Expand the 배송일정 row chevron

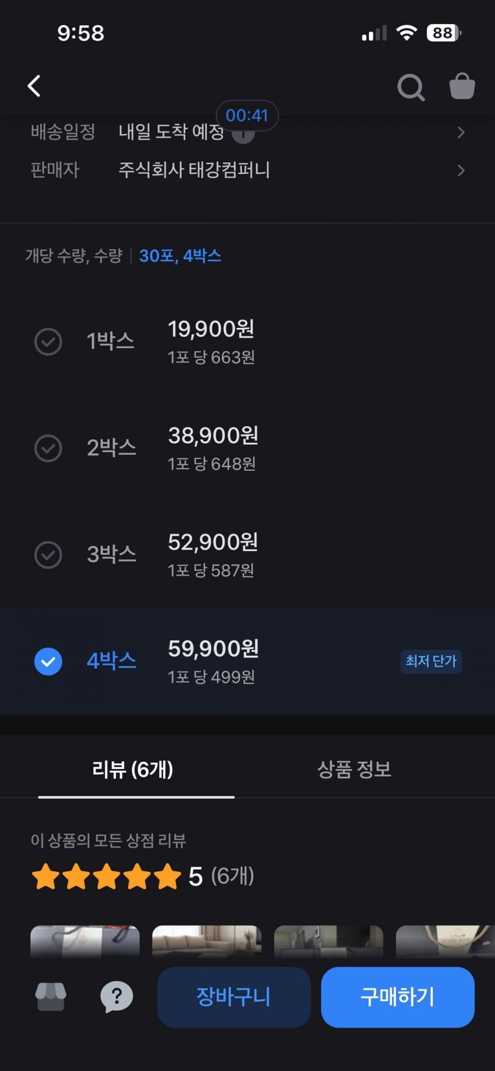pyautogui.click(x=461, y=133)
